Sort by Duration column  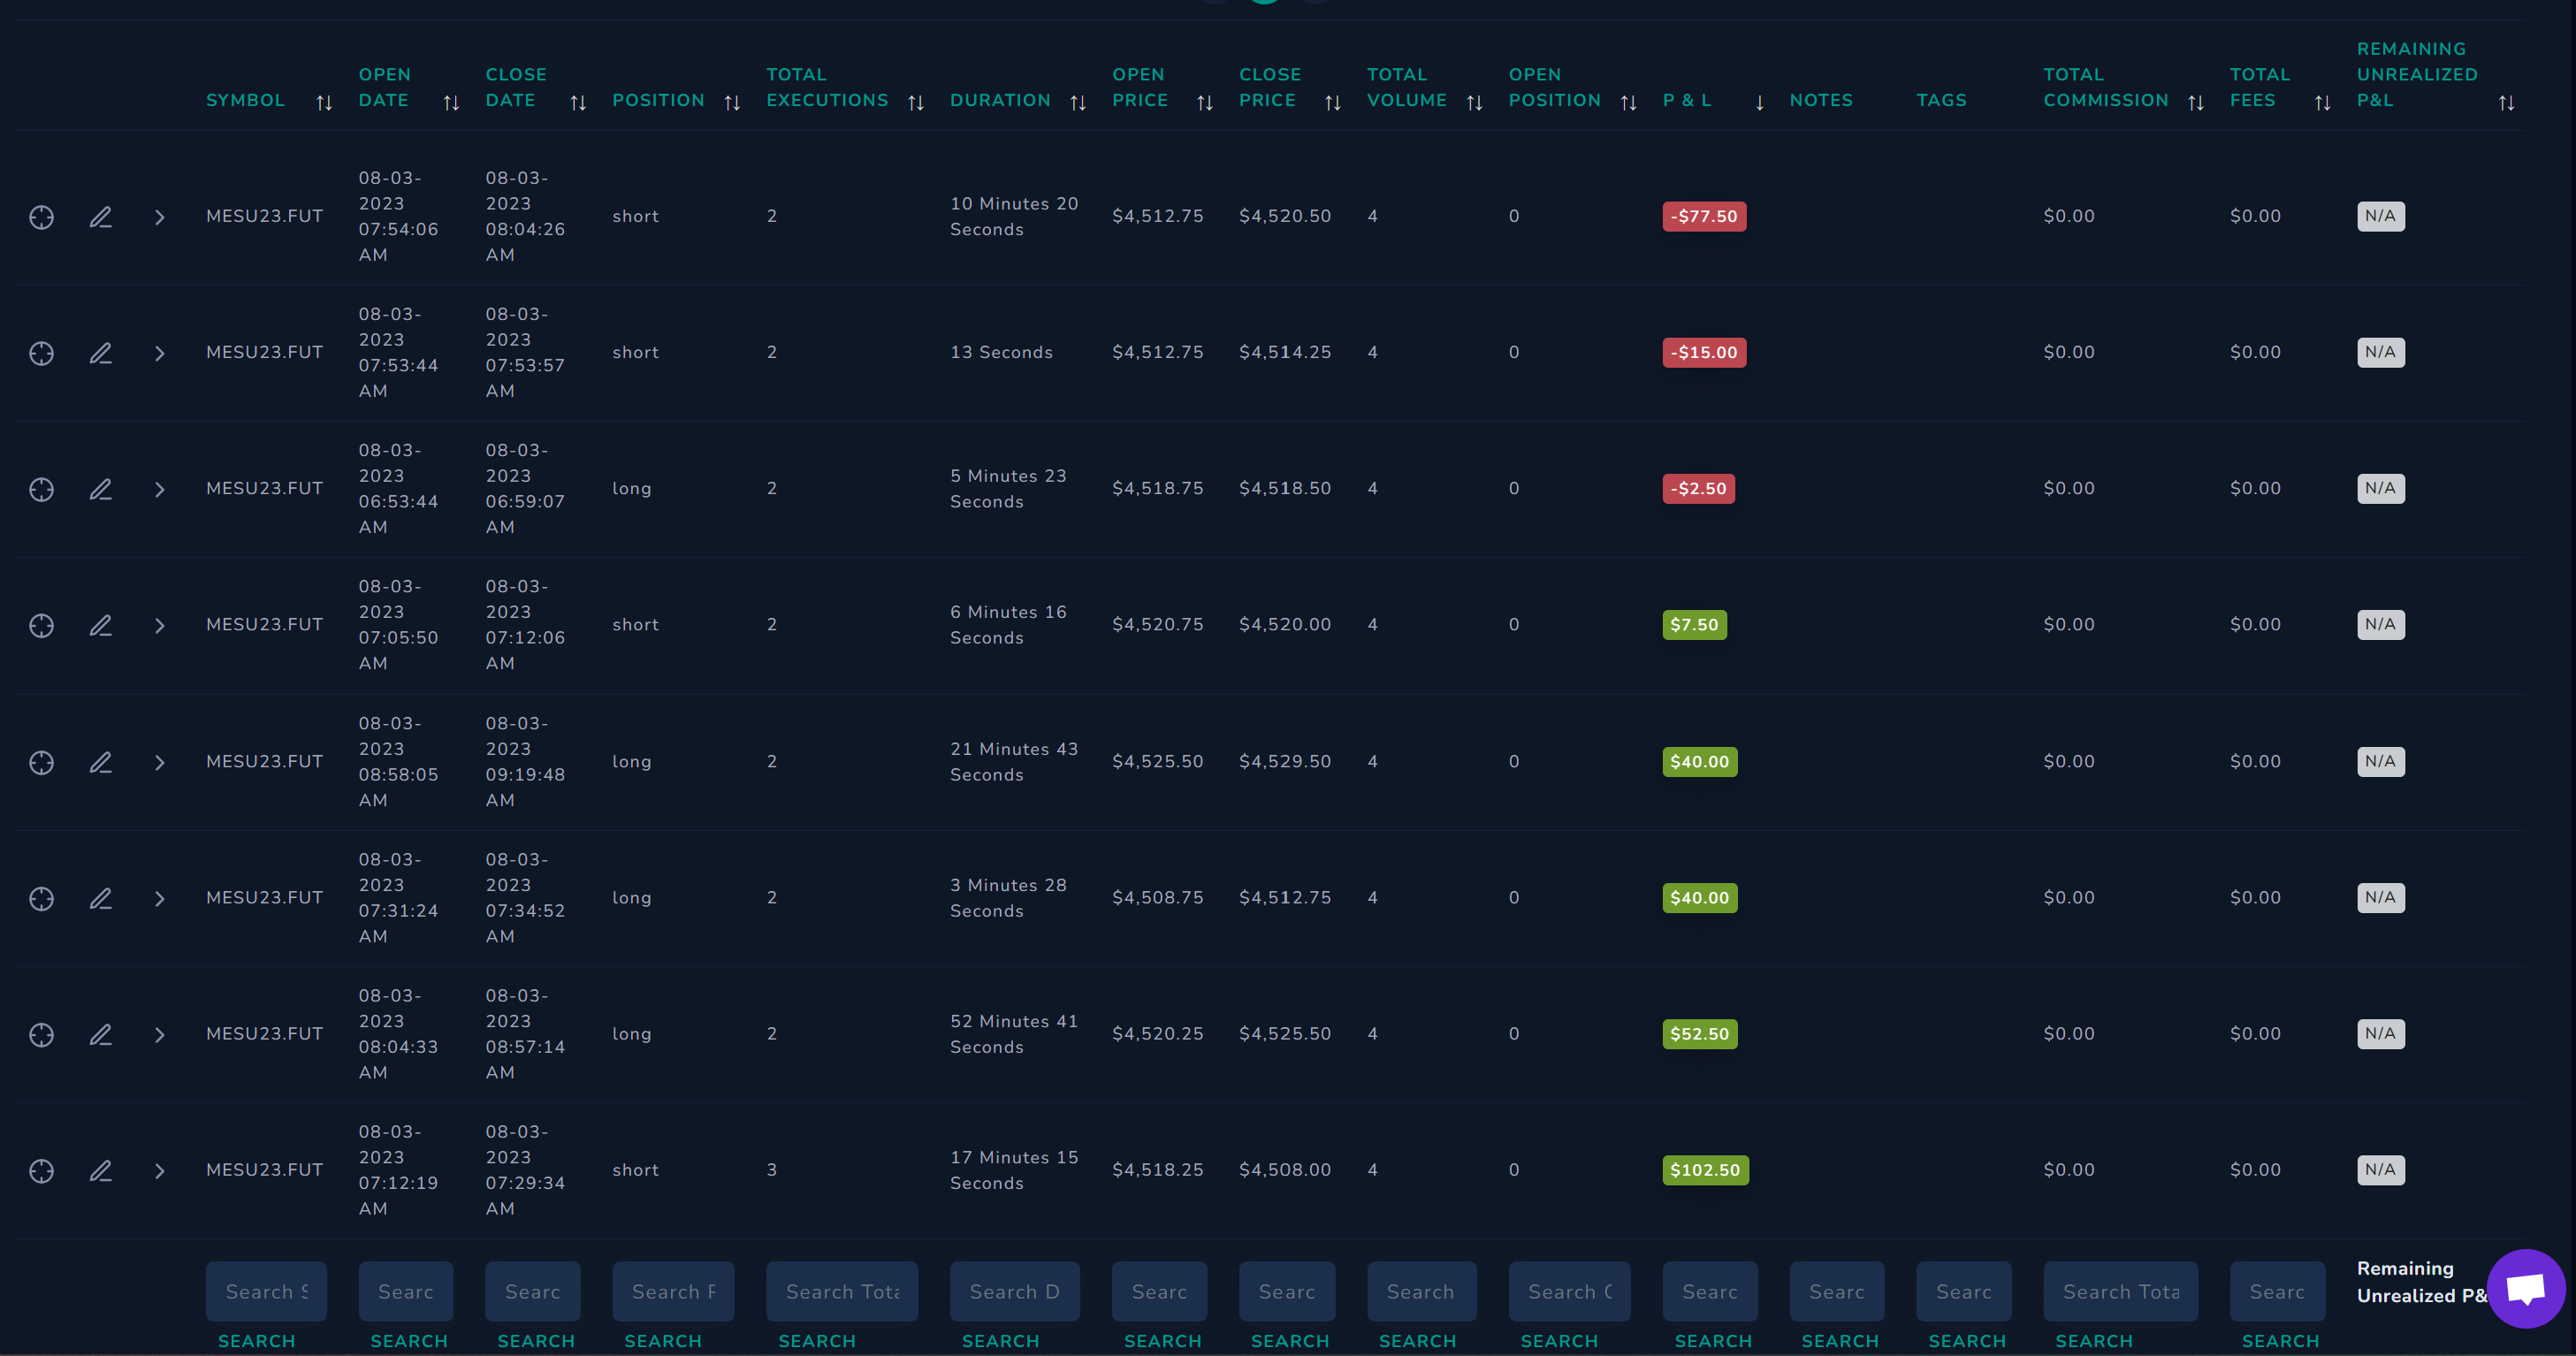[x=1078, y=102]
